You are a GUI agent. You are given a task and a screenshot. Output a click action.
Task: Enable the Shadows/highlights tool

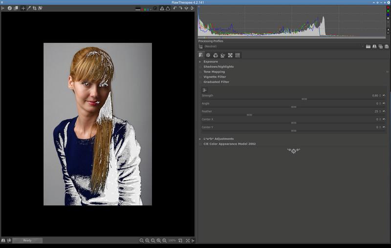[x=200, y=67]
